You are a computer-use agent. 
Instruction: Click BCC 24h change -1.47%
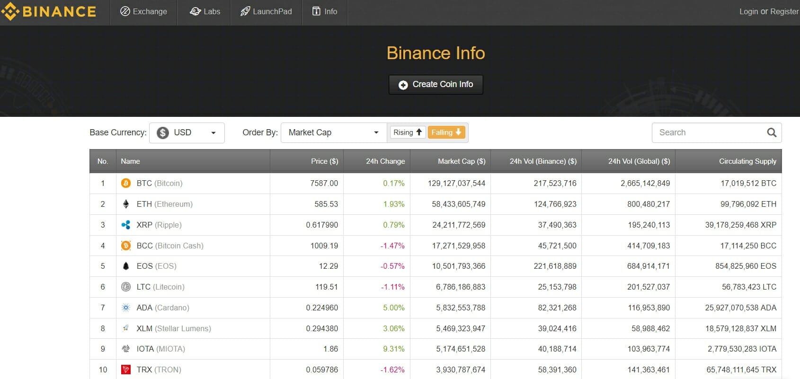[x=392, y=246]
